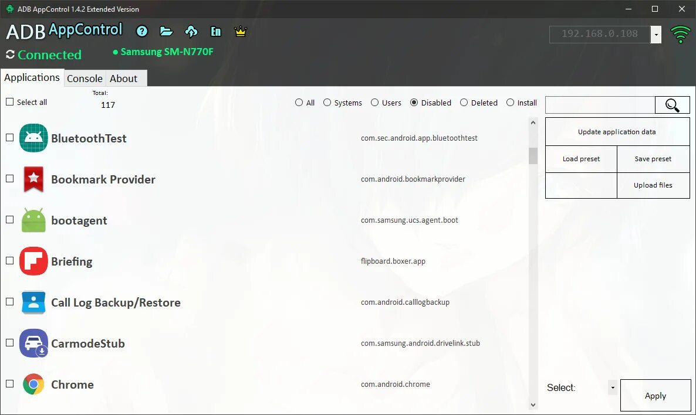Check the Bookmark Provider checkbox
The width and height of the screenshot is (696, 415).
point(10,179)
